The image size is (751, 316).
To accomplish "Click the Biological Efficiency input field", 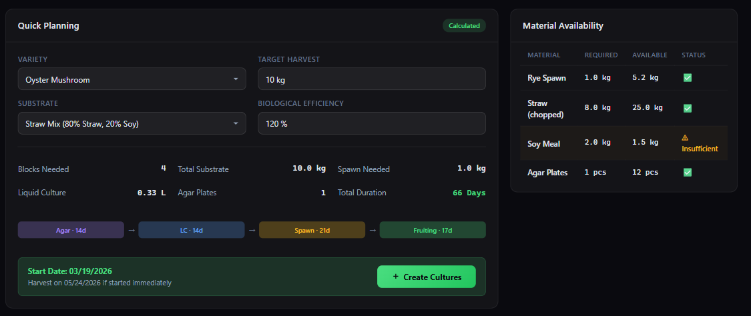I will [x=371, y=123].
